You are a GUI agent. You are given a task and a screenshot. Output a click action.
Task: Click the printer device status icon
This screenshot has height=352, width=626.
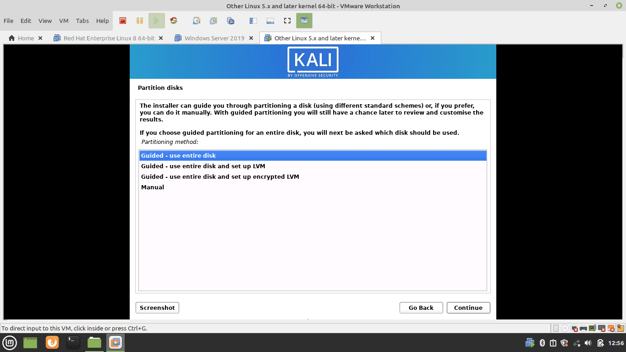point(583,328)
